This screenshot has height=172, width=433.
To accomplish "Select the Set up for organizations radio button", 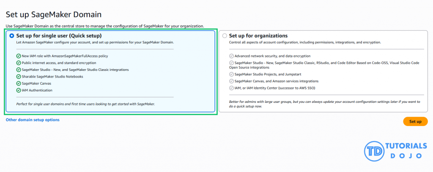I will pos(225,36).
